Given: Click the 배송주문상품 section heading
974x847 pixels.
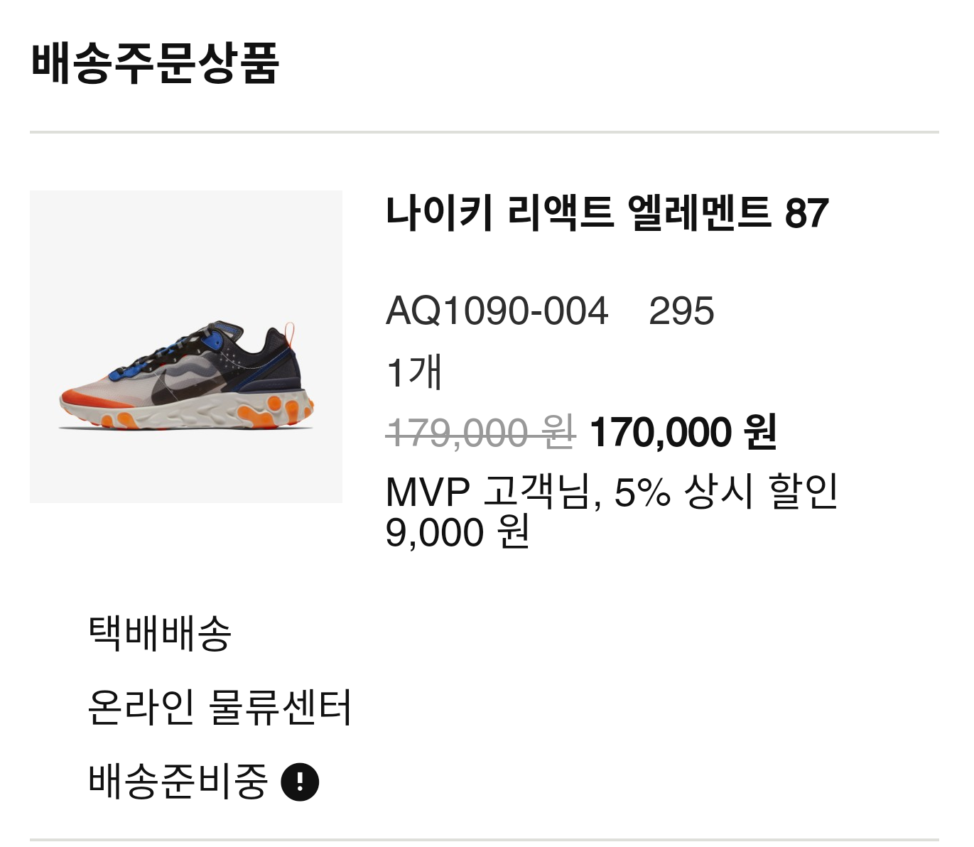Looking at the screenshot, I should [x=155, y=63].
